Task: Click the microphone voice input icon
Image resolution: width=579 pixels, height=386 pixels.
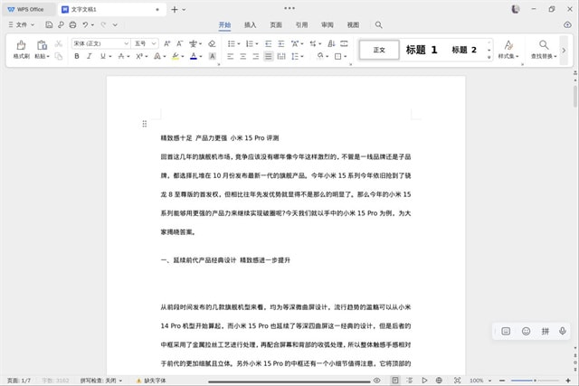Action: pyautogui.click(x=563, y=332)
